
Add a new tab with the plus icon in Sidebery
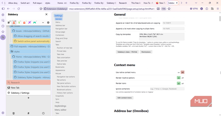click(29, 98)
